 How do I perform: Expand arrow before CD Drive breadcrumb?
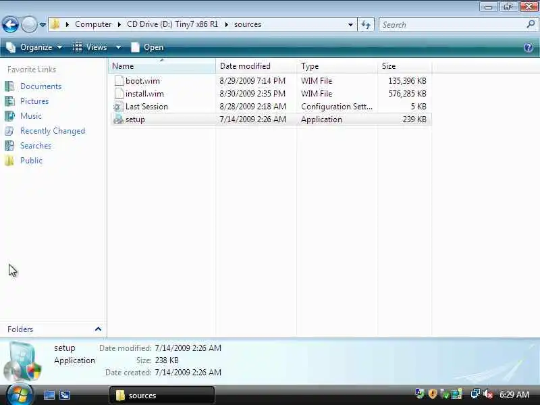(119, 24)
